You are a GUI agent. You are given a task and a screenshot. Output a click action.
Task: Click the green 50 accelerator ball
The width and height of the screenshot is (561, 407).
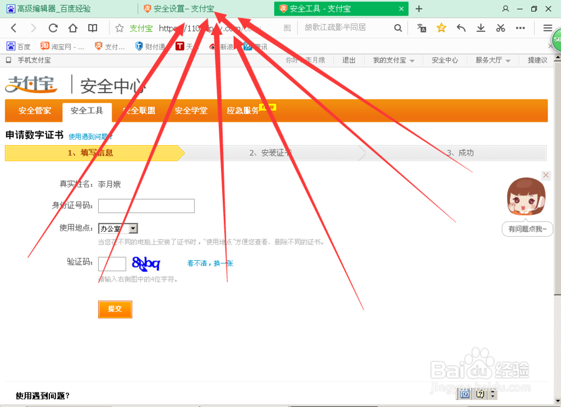pos(557,40)
